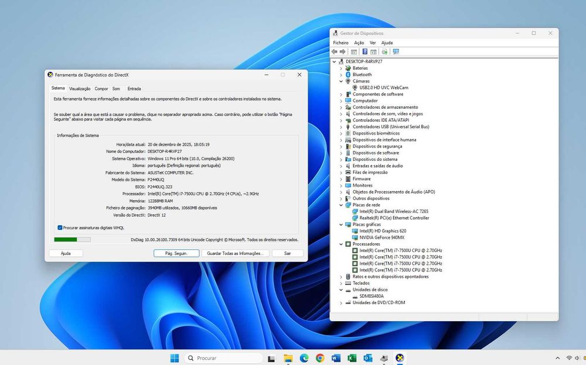The image size is (586, 365).
Task: Launch Google Chrome from the taskbar
Action: [320, 358]
